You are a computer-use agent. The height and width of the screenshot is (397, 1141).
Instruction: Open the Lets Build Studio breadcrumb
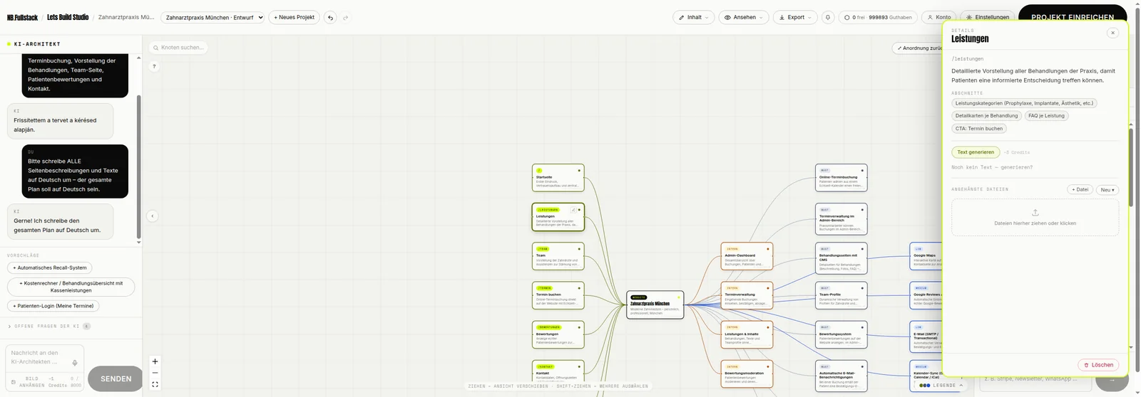click(68, 17)
